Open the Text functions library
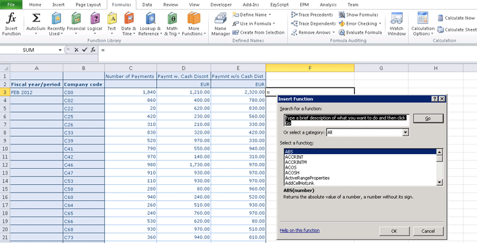This screenshot has width=477, height=243. [x=111, y=24]
